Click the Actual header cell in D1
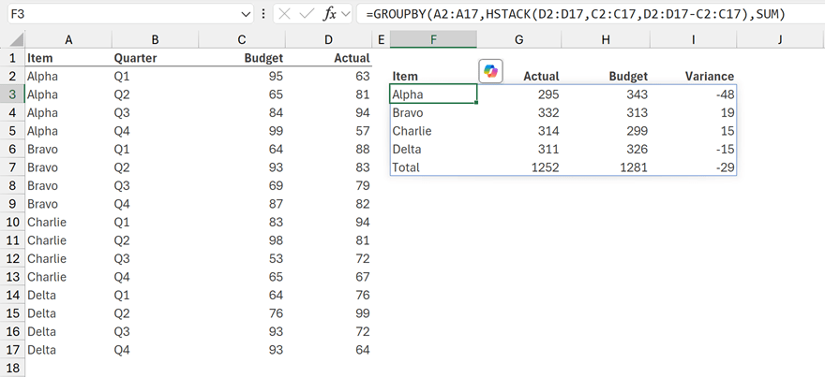Image resolution: width=825 pixels, height=377 pixels. [x=328, y=58]
